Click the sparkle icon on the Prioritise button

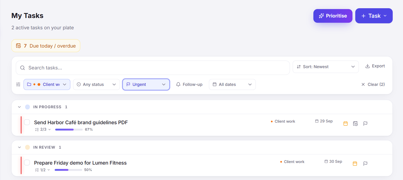point(321,16)
